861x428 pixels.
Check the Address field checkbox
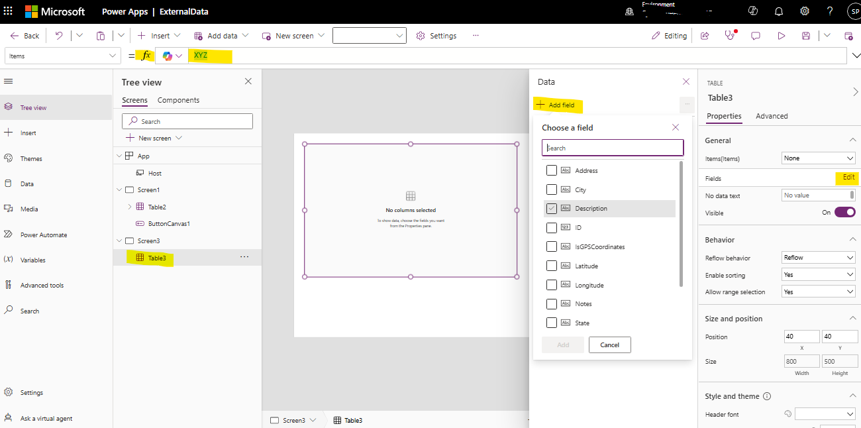552,170
